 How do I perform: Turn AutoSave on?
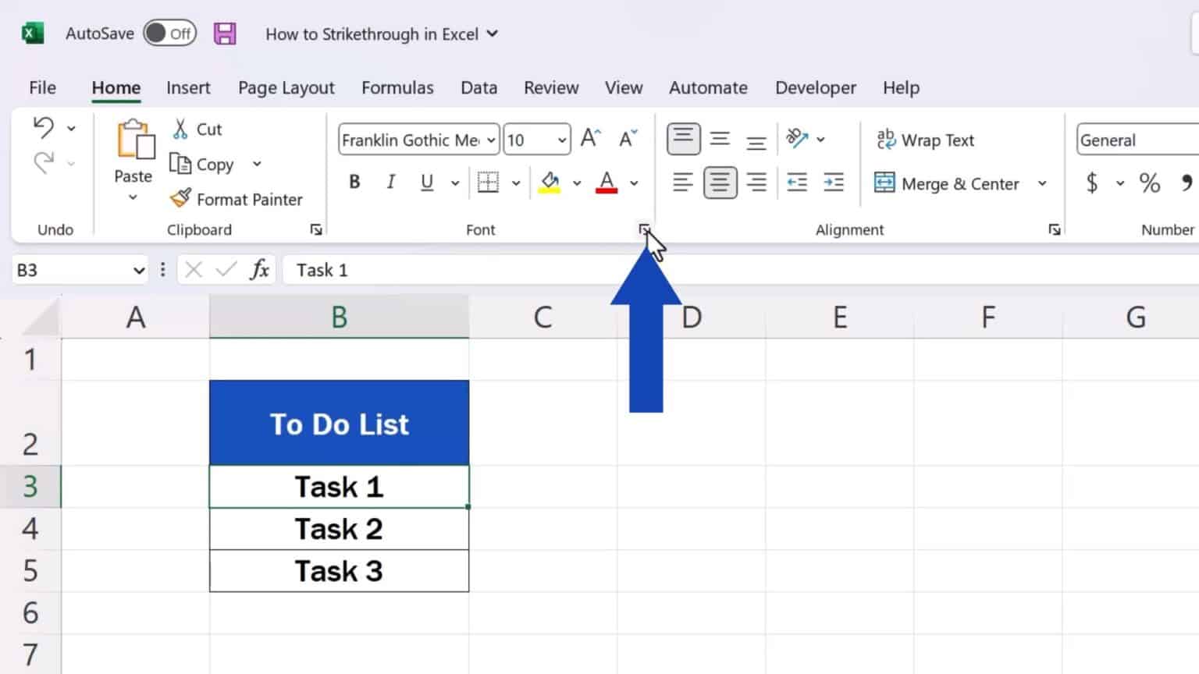click(170, 34)
